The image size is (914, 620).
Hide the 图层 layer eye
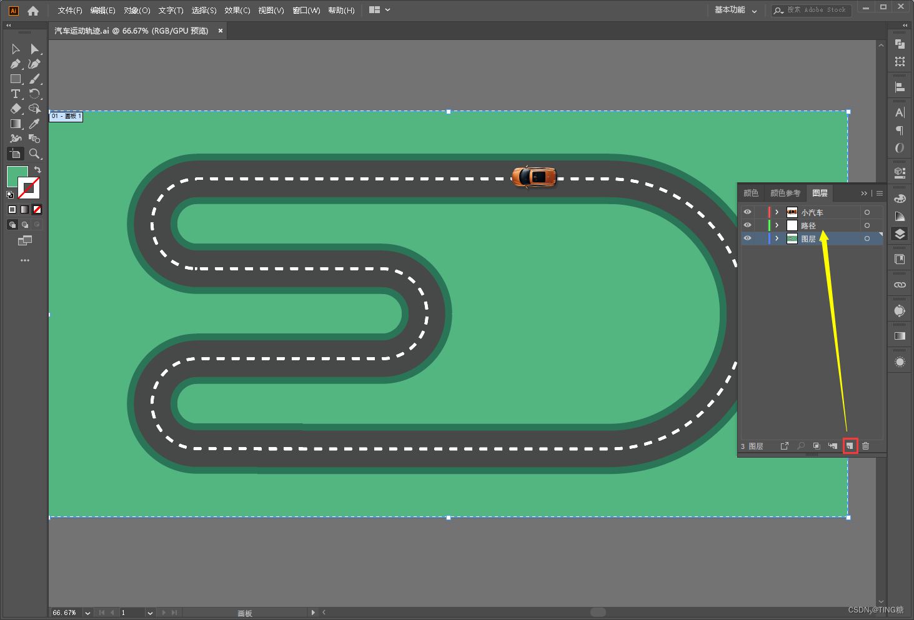pos(747,239)
